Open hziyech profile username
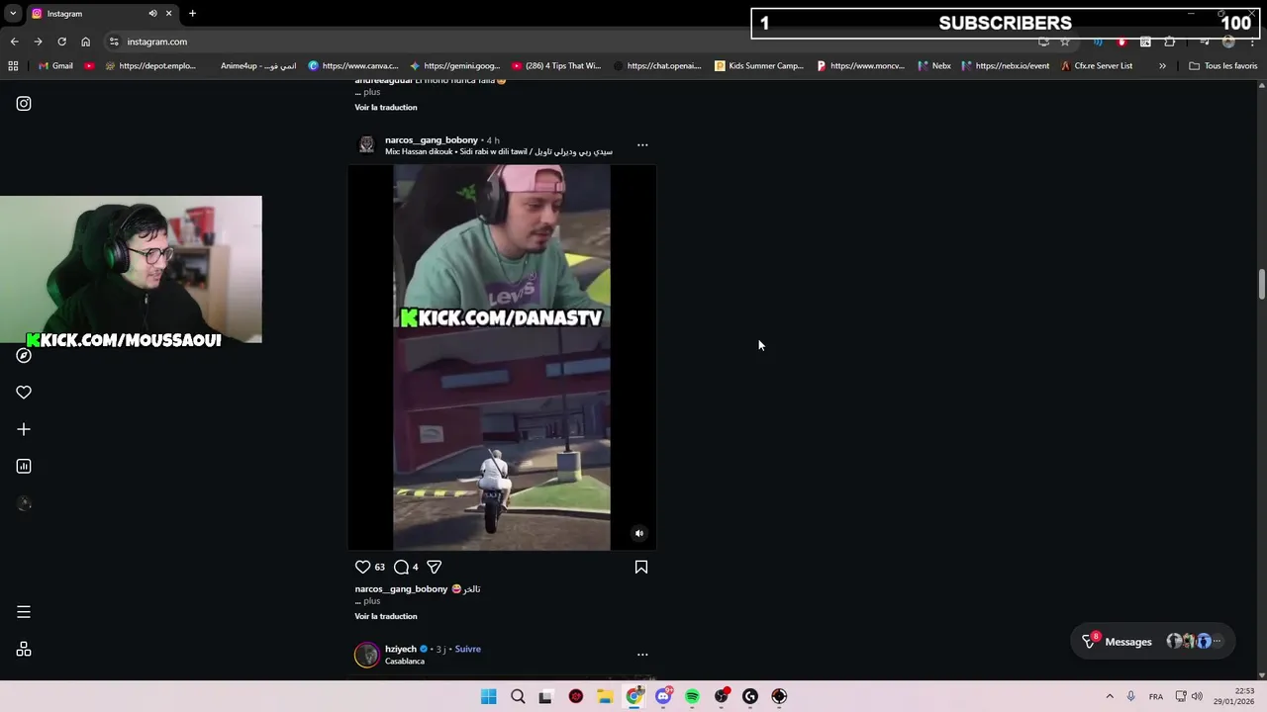 pos(401,650)
